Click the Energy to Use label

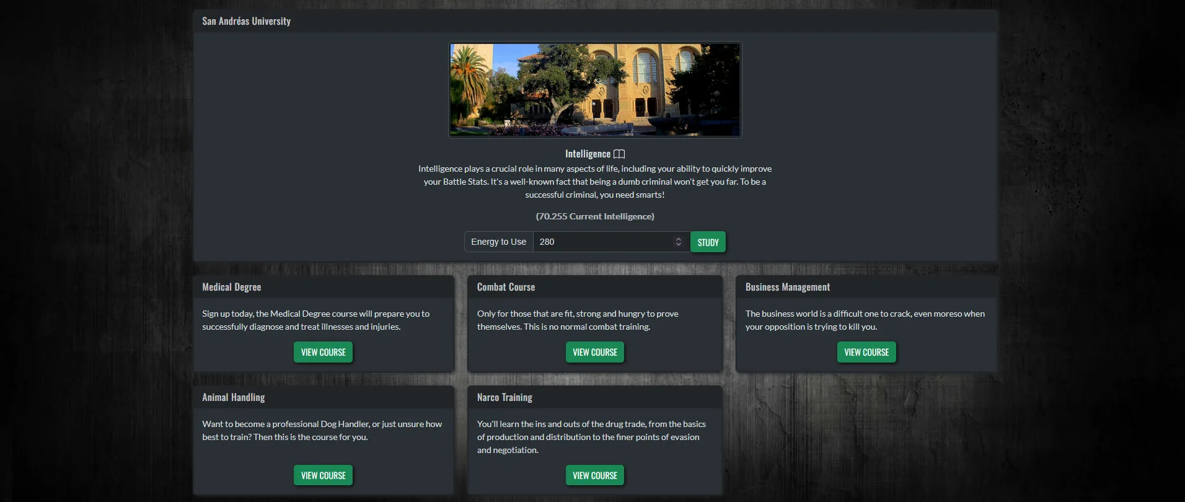[498, 242]
